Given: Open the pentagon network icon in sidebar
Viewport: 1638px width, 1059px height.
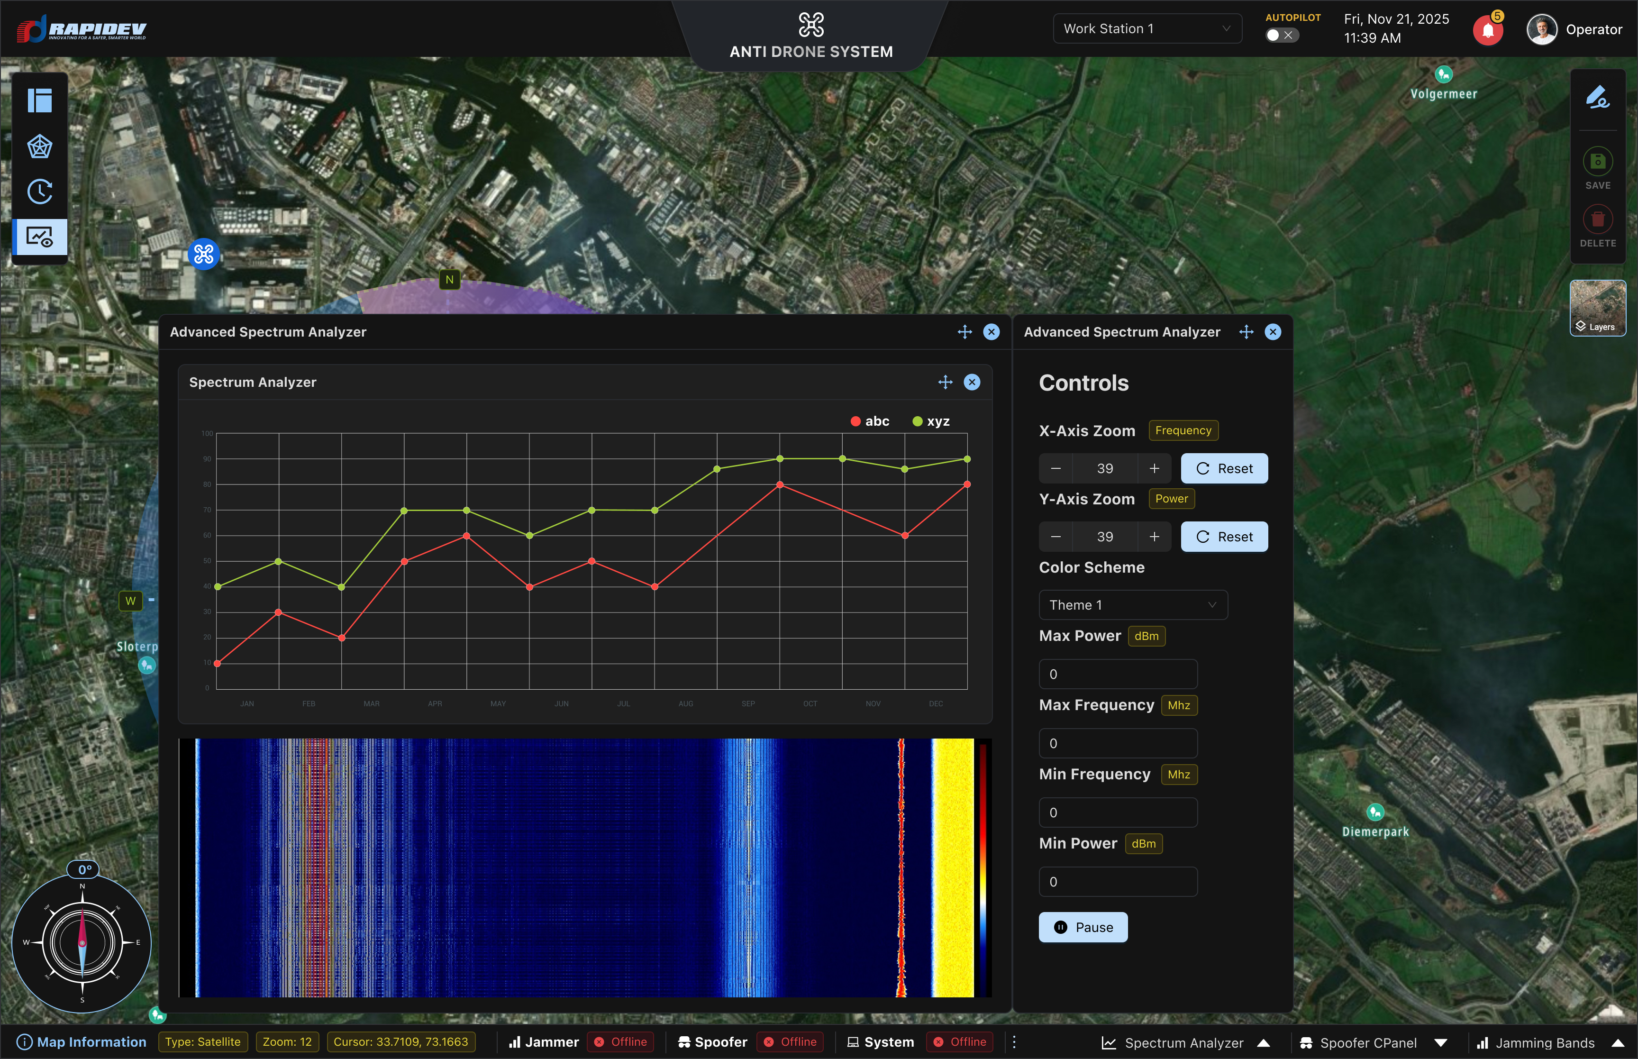Looking at the screenshot, I should [39, 146].
